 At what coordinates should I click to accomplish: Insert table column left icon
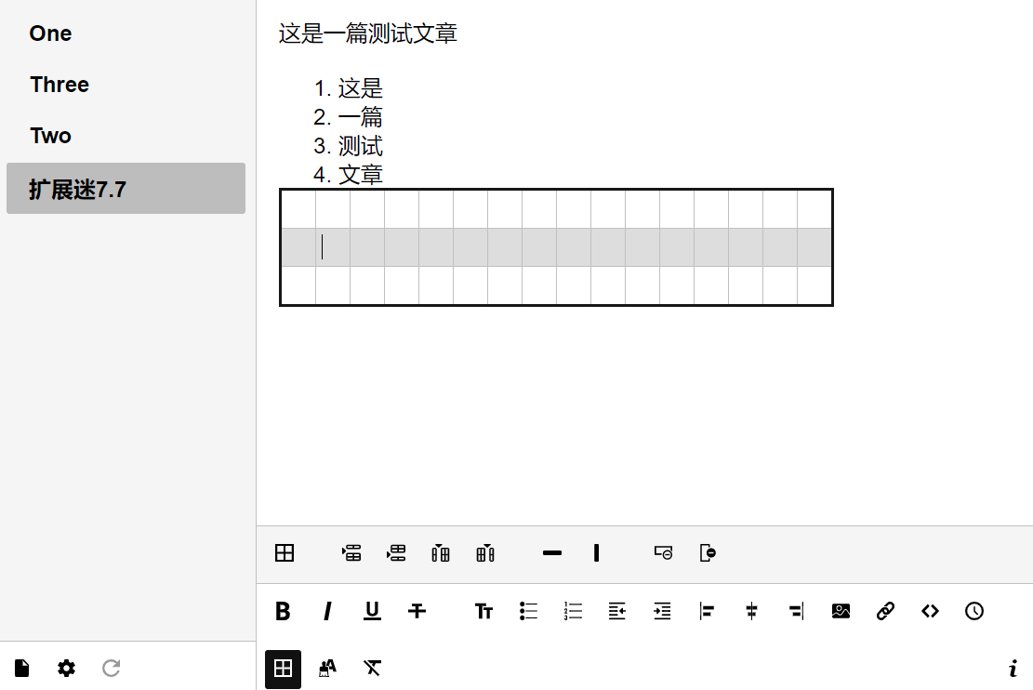coord(441,553)
